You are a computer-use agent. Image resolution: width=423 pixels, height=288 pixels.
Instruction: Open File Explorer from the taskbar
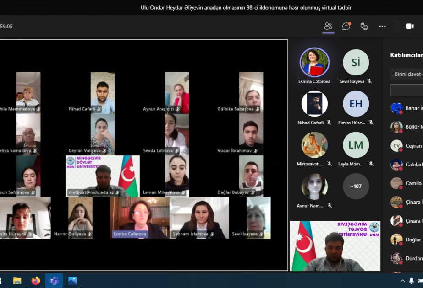pyautogui.click(x=17, y=281)
